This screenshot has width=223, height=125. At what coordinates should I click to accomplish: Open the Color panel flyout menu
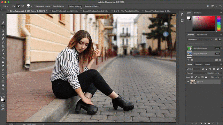(221, 13)
